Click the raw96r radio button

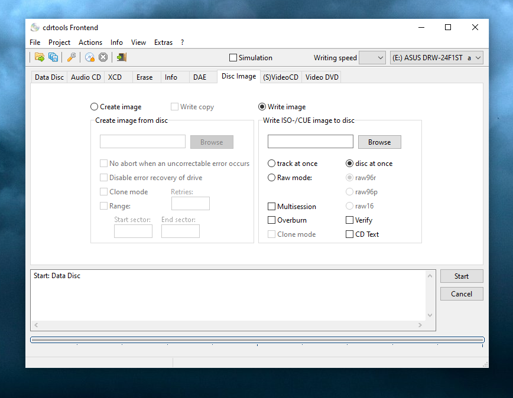tap(349, 177)
